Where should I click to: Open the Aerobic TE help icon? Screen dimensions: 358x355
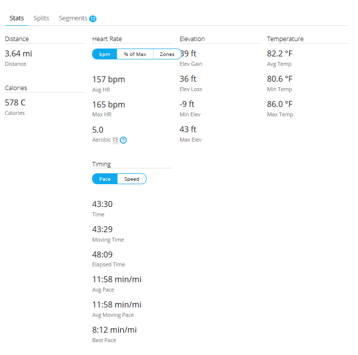[x=123, y=140]
